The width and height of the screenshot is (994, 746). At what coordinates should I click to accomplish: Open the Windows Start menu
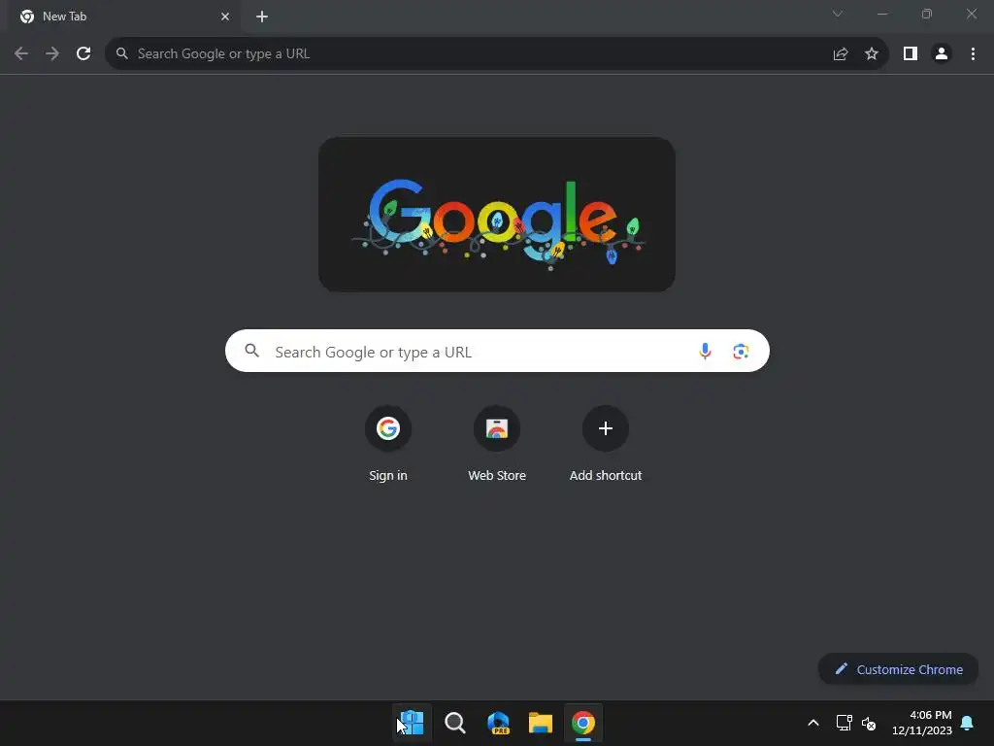coord(412,723)
